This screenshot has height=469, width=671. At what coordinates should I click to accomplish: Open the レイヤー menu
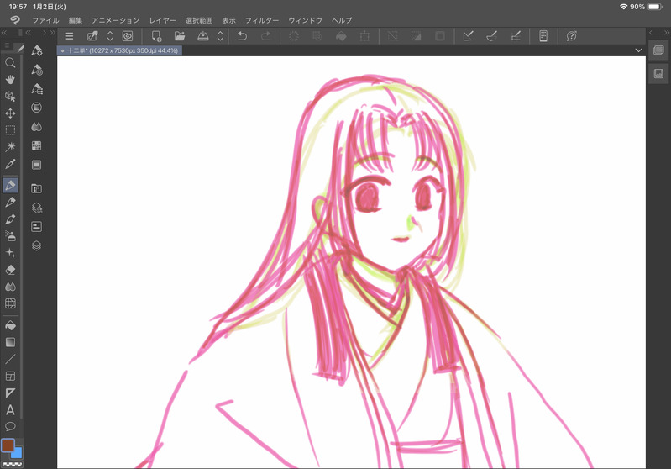[x=163, y=20]
